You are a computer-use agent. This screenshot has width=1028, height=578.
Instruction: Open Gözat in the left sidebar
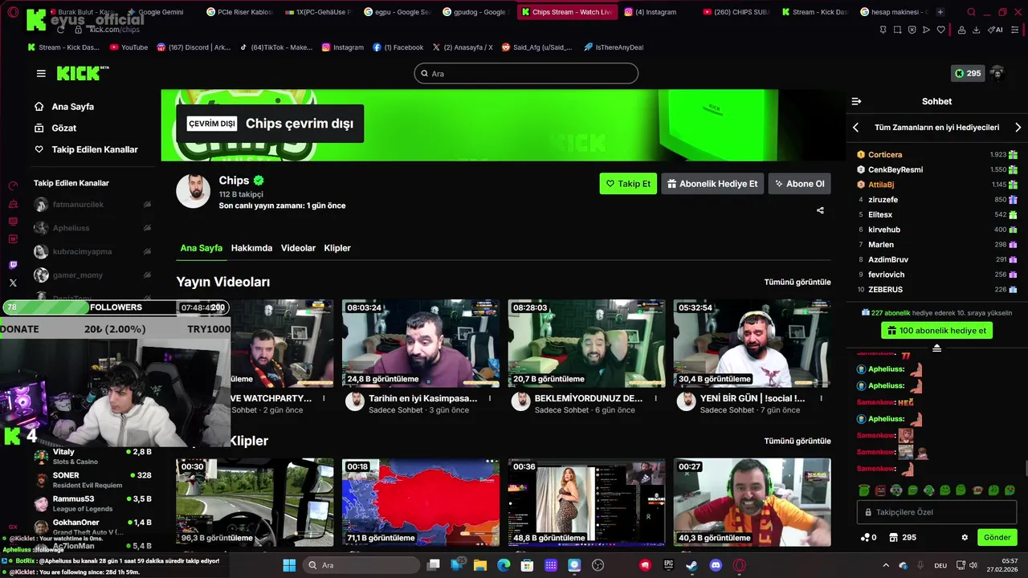coord(63,128)
